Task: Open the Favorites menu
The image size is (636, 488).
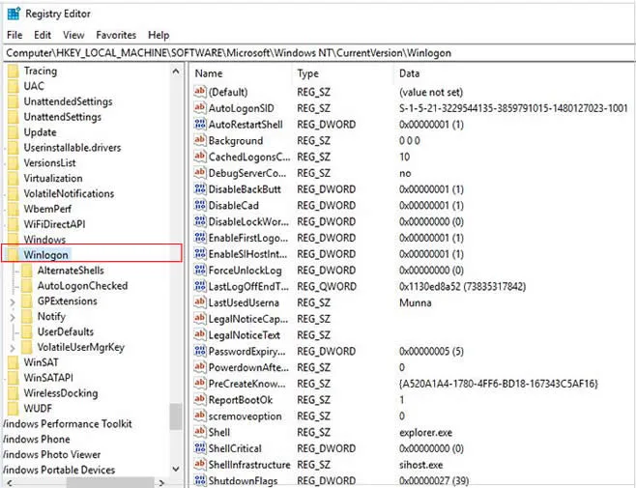Action: (116, 35)
